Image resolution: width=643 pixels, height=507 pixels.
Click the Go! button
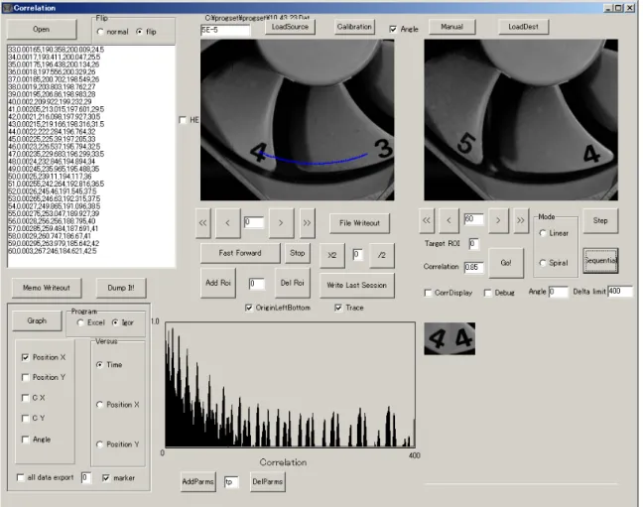506,263
